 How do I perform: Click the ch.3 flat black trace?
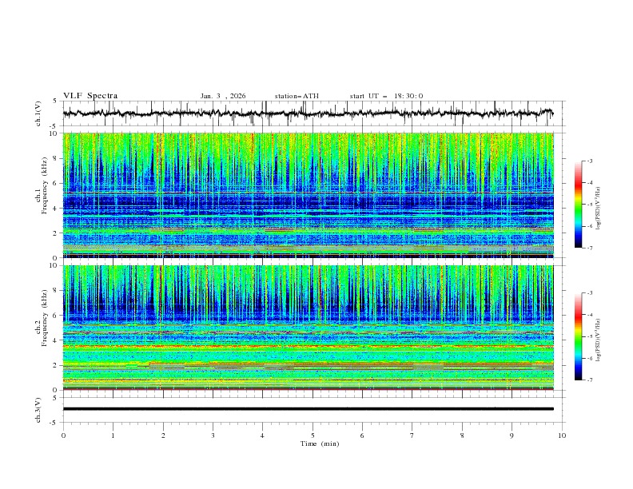point(308,409)
